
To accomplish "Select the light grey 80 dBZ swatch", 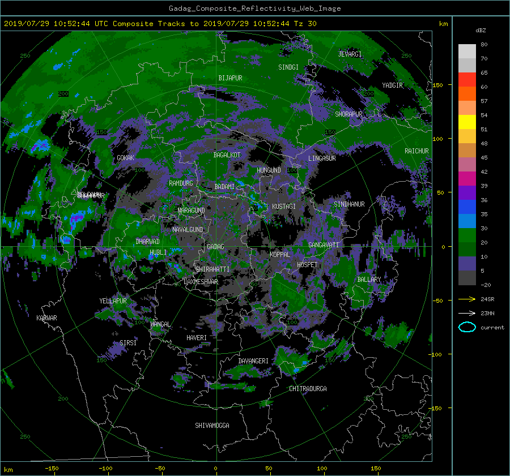I will pos(467,51).
